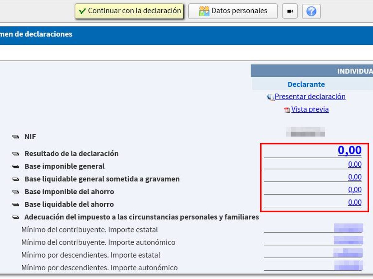The height and width of the screenshot is (279, 373).
Task: Open the Presentar declaración link
Action: pyautogui.click(x=310, y=97)
